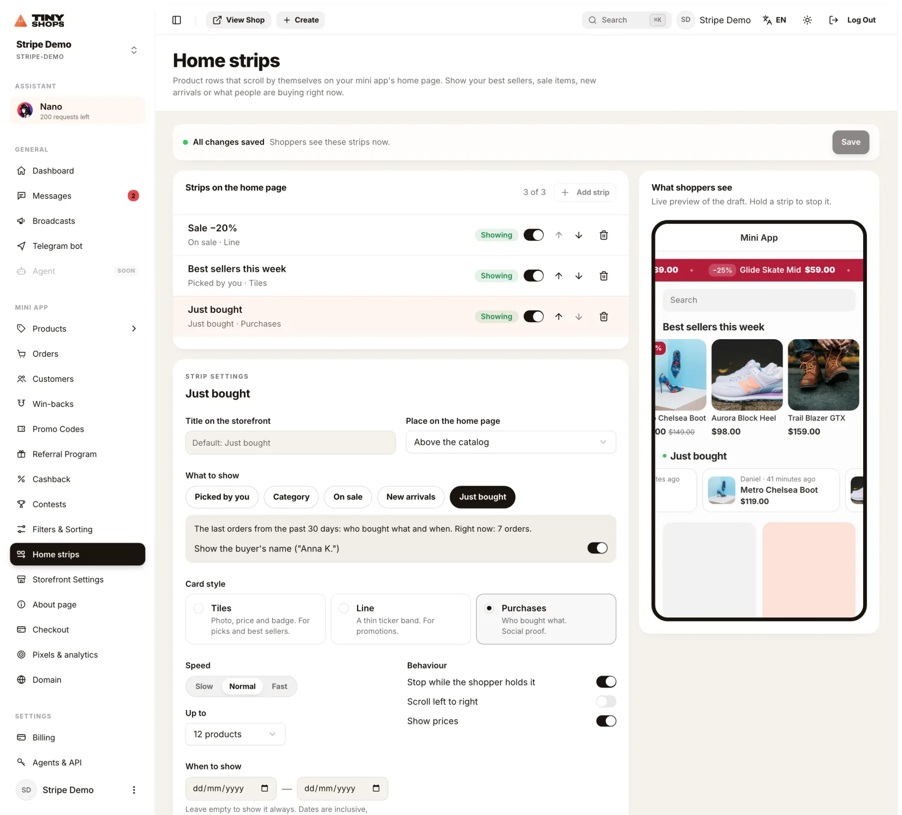The image size is (902, 815).
Task: Turn off Show prices
Action: (606, 721)
